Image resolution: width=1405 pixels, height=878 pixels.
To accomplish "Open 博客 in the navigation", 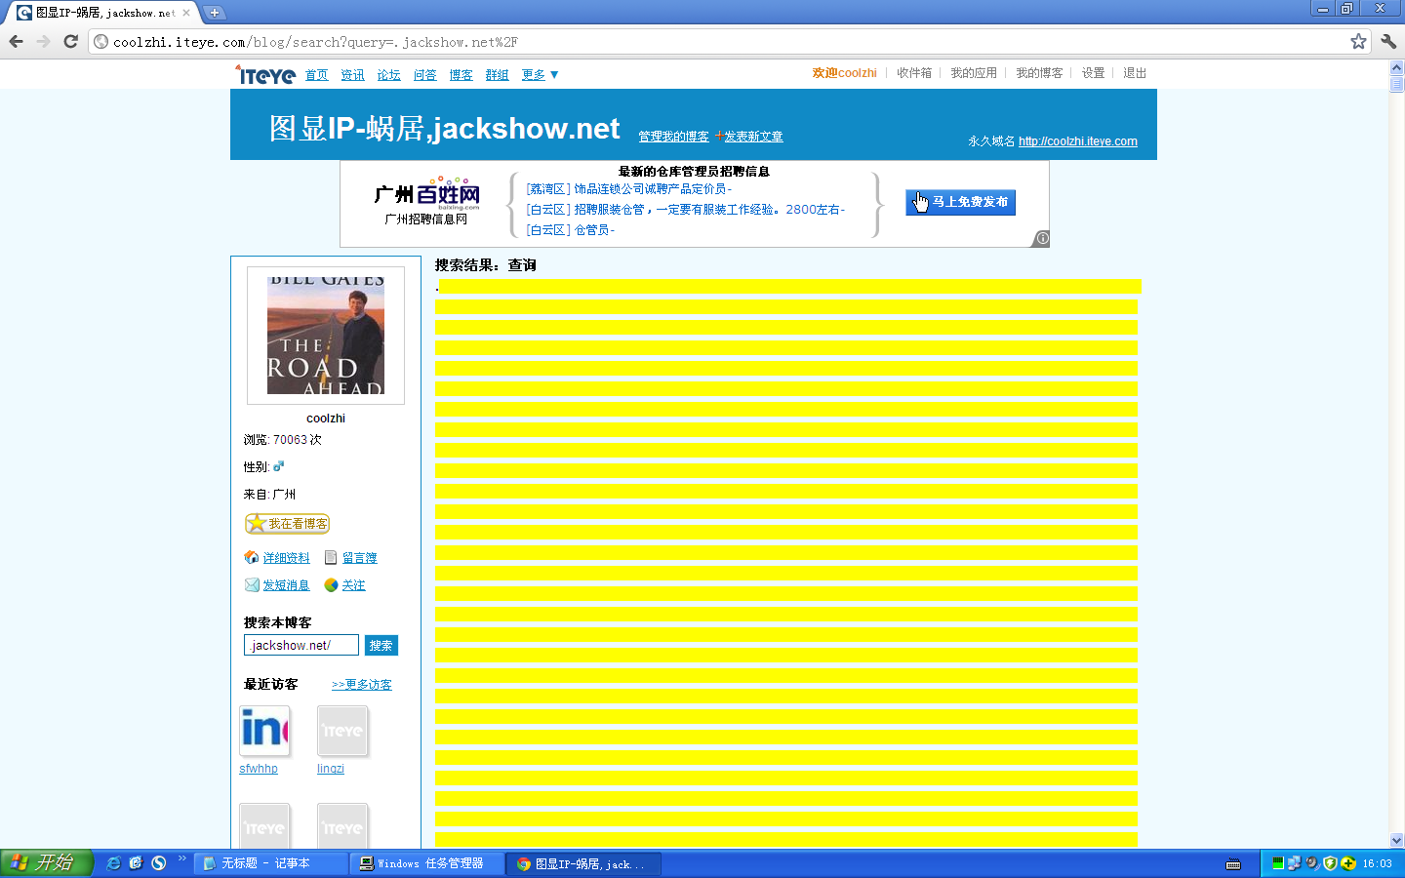I will click(461, 75).
